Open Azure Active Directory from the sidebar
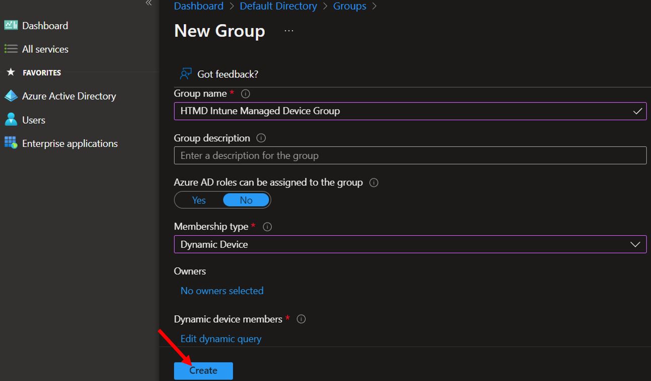 click(11, 96)
